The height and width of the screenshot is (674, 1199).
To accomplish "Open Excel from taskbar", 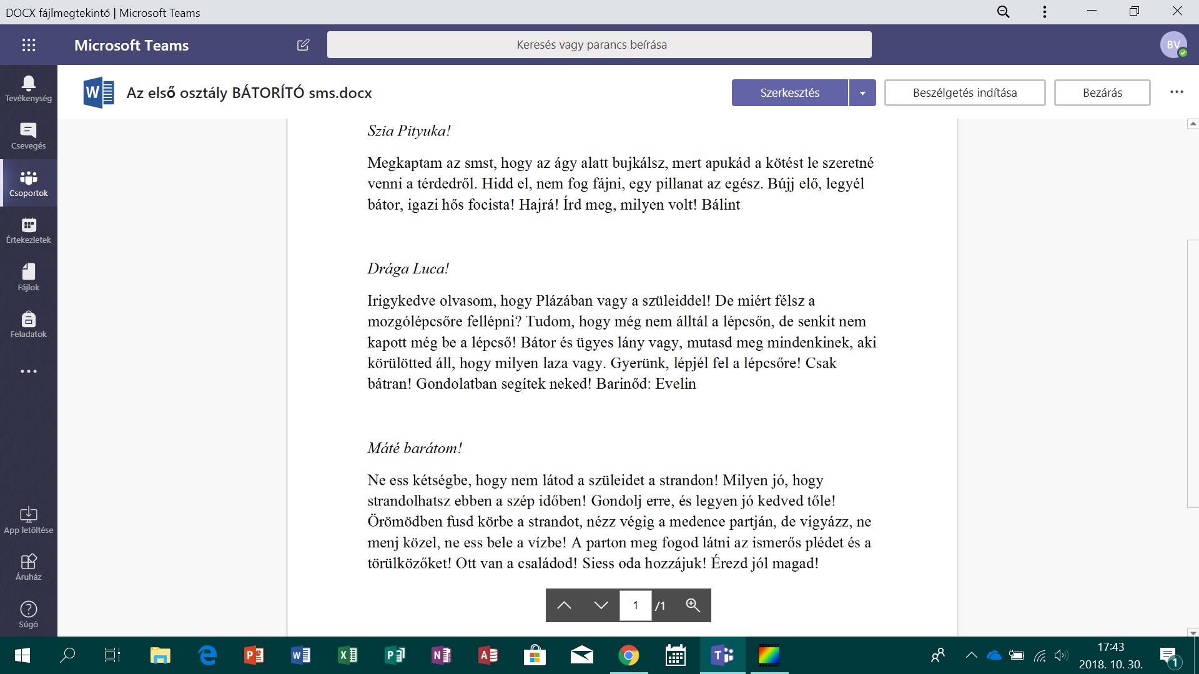I will 348,655.
